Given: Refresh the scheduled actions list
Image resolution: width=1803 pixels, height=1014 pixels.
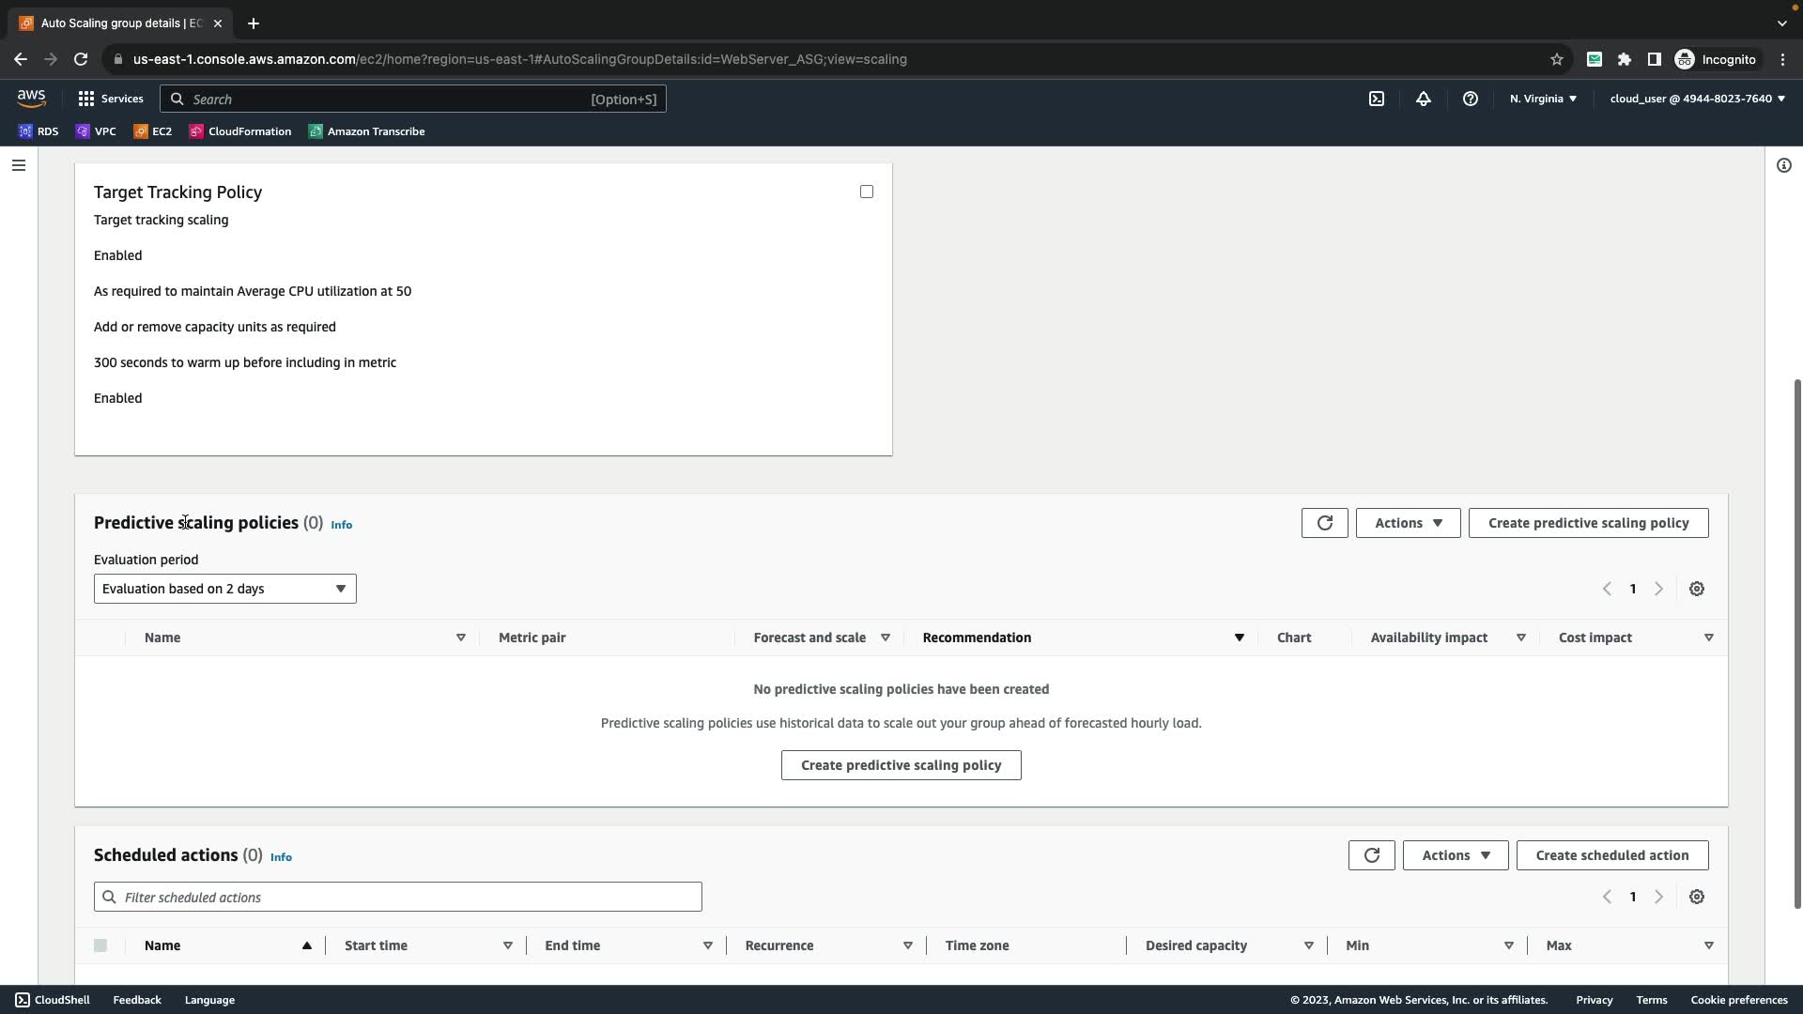Looking at the screenshot, I should pyautogui.click(x=1371, y=855).
